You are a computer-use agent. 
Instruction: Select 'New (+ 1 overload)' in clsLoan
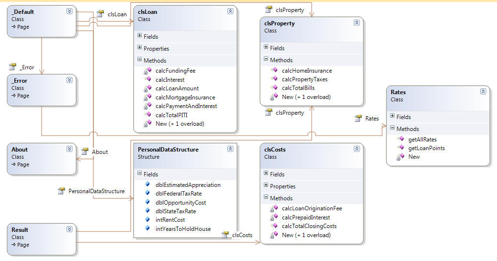(180, 124)
